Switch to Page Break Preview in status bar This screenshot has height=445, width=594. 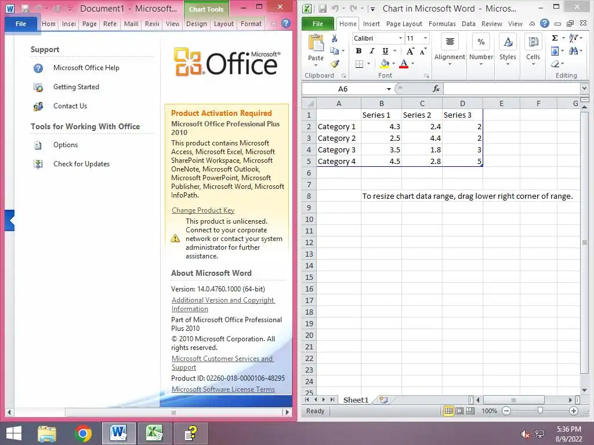[x=470, y=411]
